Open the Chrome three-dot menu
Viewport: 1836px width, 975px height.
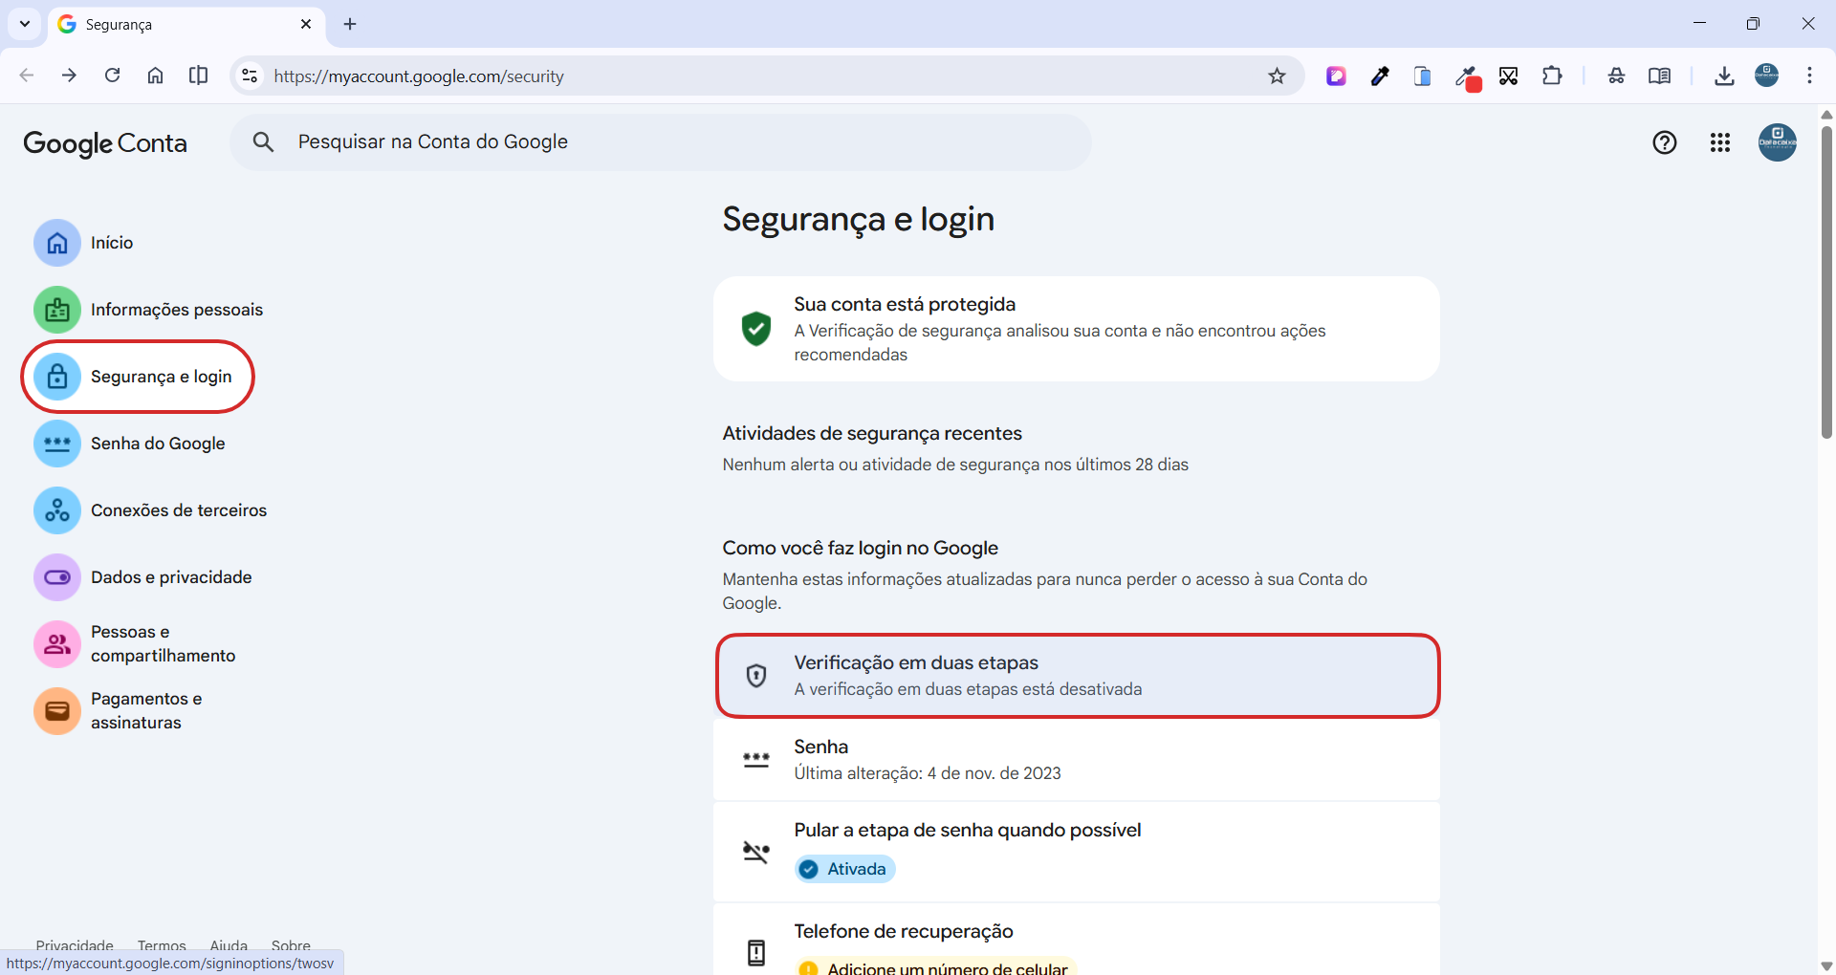click(x=1809, y=76)
